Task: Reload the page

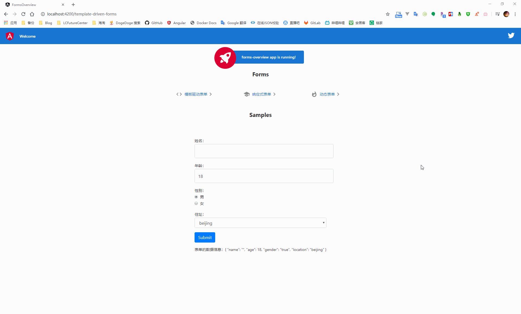Action: pyautogui.click(x=23, y=14)
